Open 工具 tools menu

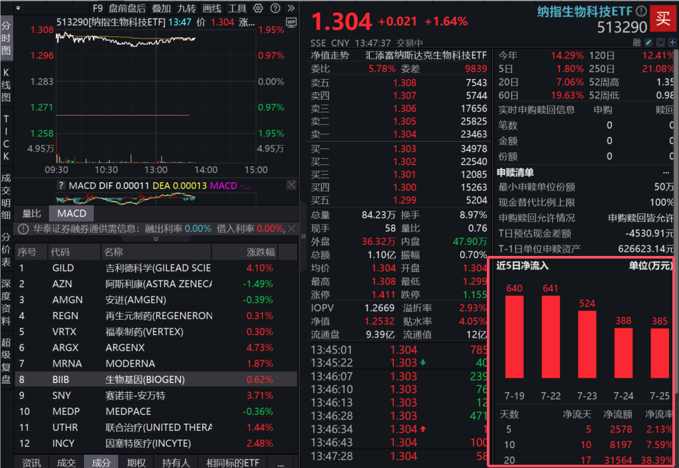click(237, 8)
